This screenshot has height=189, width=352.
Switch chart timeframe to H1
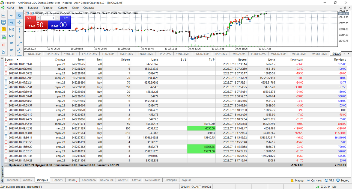coord(12,43)
